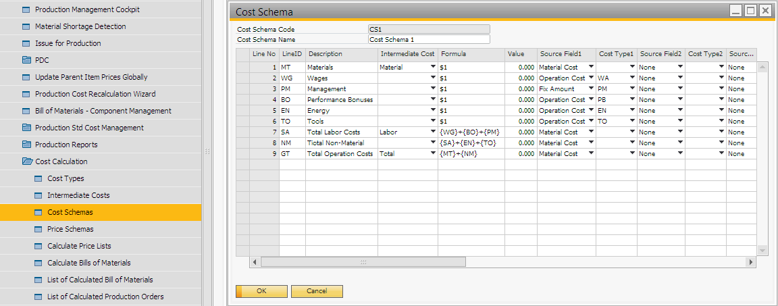Viewport: 778px width, 306px height.
Task: Click the Cost Schema Name input field
Action: [428, 39]
